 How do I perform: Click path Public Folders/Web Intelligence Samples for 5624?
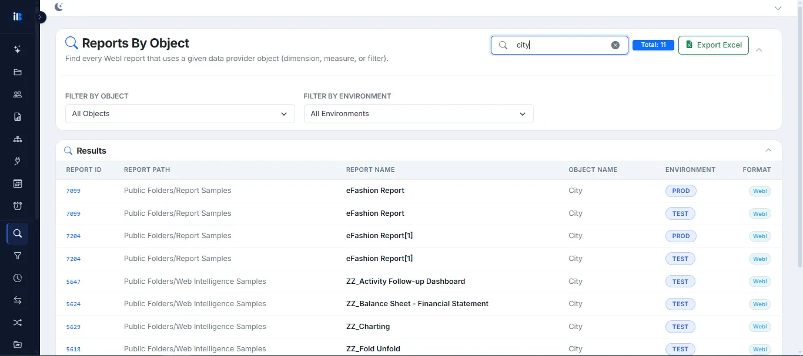tap(195, 304)
